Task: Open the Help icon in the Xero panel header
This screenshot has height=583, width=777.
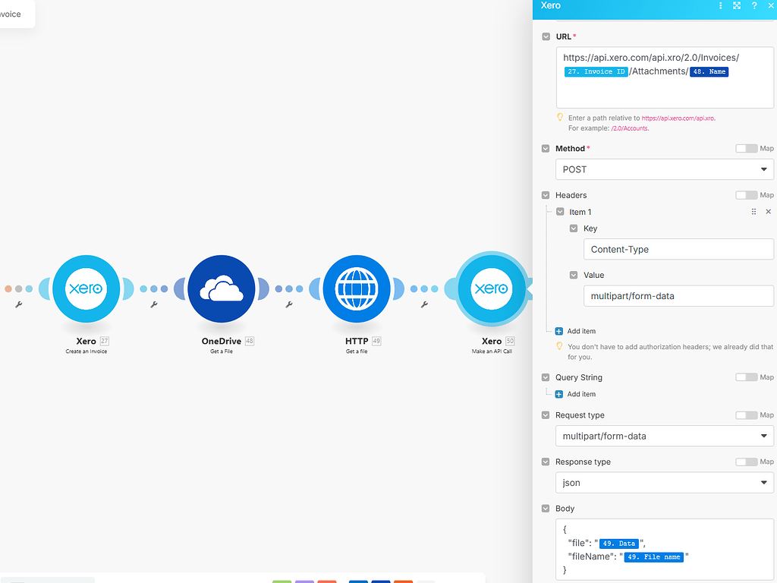Action: 754,6
